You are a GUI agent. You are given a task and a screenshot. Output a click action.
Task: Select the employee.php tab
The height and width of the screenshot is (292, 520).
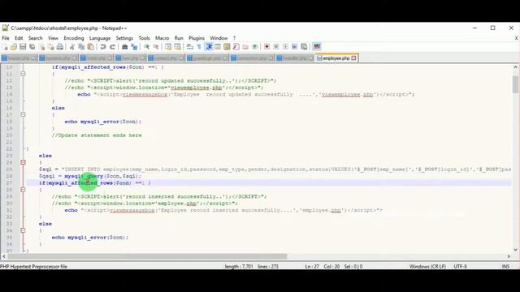(336, 58)
